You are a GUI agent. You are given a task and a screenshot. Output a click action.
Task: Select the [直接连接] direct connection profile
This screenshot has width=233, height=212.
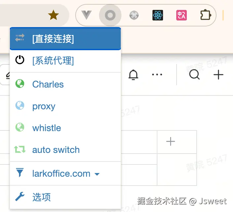click(x=65, y=39)
